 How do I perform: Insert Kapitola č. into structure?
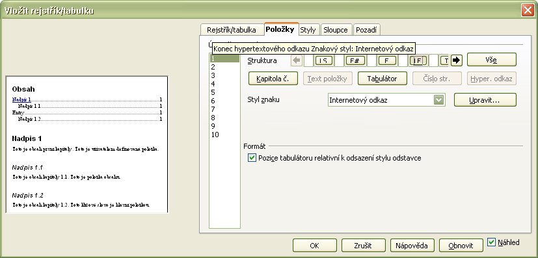point(273,79)
